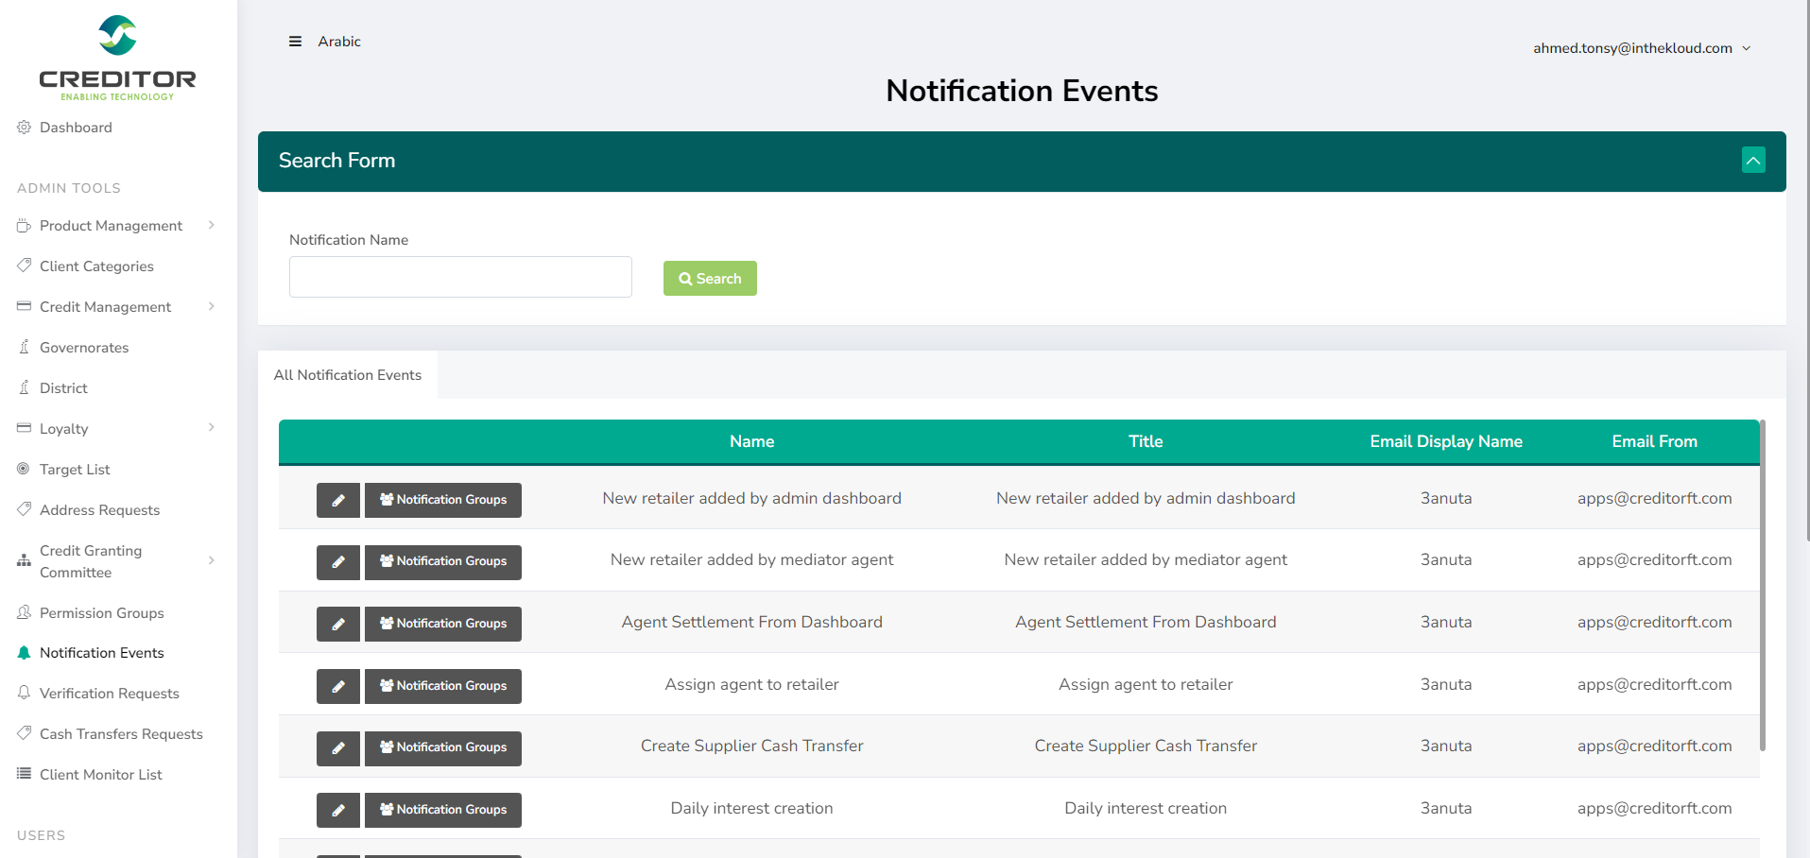This screenshot has width=1810, height=858.
Task: Open Notification Groups for Daily interest creation
Action: pos(443,810)
